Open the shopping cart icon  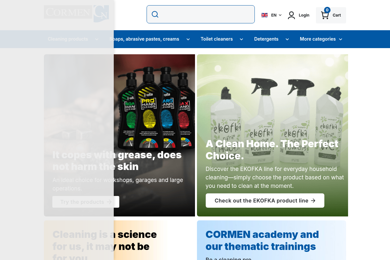325,15
